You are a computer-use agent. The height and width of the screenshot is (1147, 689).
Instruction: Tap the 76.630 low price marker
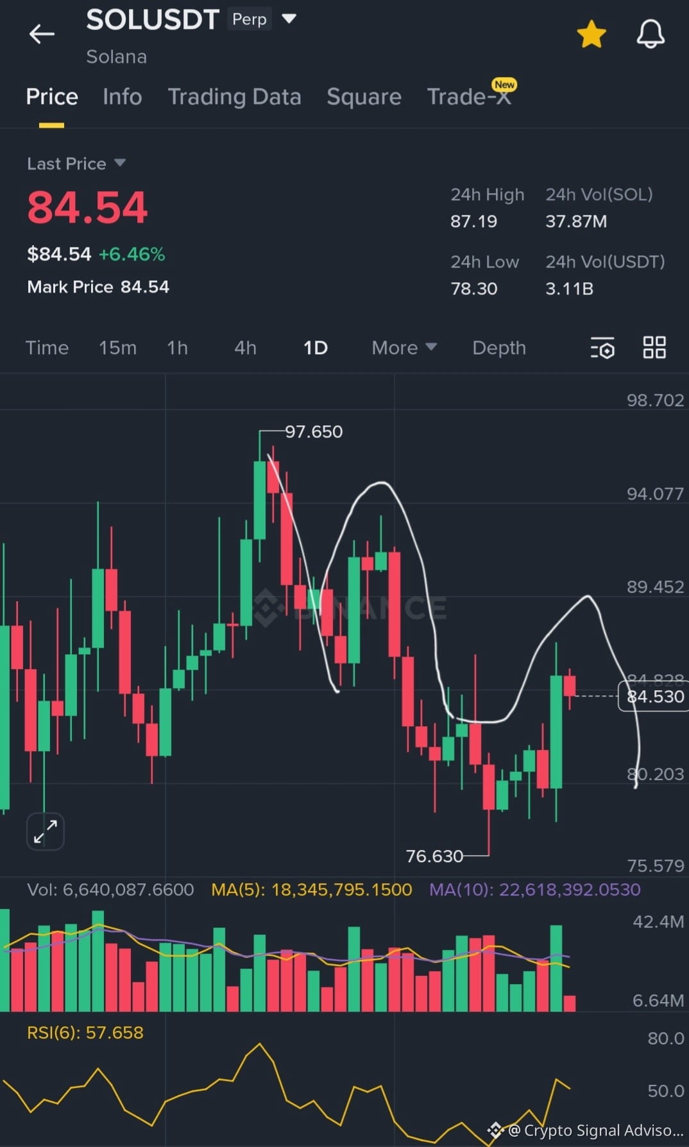(x=434, y=856)
